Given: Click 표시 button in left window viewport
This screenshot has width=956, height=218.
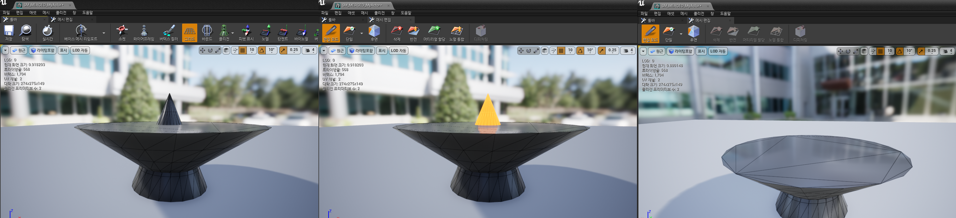Looking at the screenshot, I should [x=63, y=50].
